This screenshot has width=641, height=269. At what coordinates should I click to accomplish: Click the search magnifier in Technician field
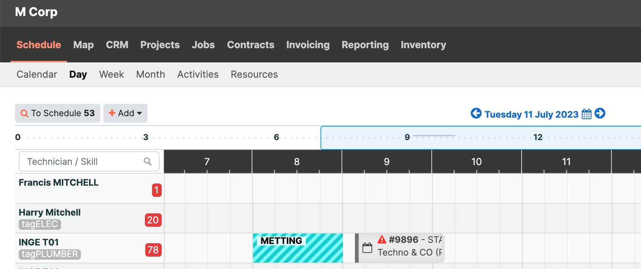(x=148, y=161)
